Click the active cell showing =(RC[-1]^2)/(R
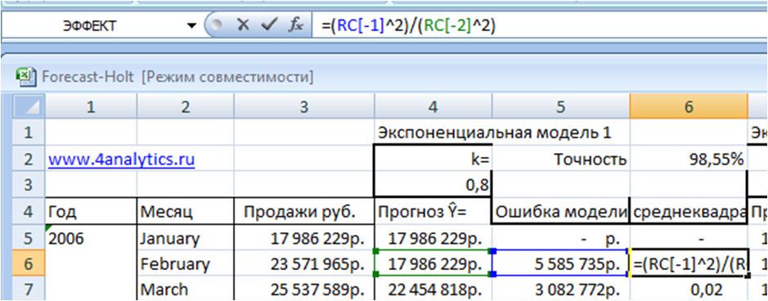 pos(689,264)
